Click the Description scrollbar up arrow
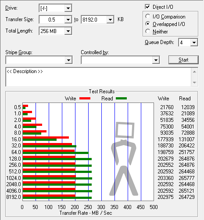Image resolution: width=204 pixels, height=220 pixels. [x=194, y=72]
